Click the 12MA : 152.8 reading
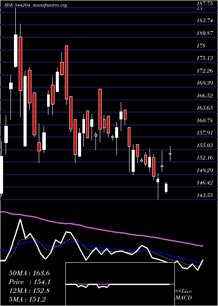The image size is (218, 306). point(29,291)
